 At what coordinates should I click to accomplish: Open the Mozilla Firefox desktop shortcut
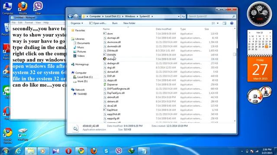(x=23, y=8)
